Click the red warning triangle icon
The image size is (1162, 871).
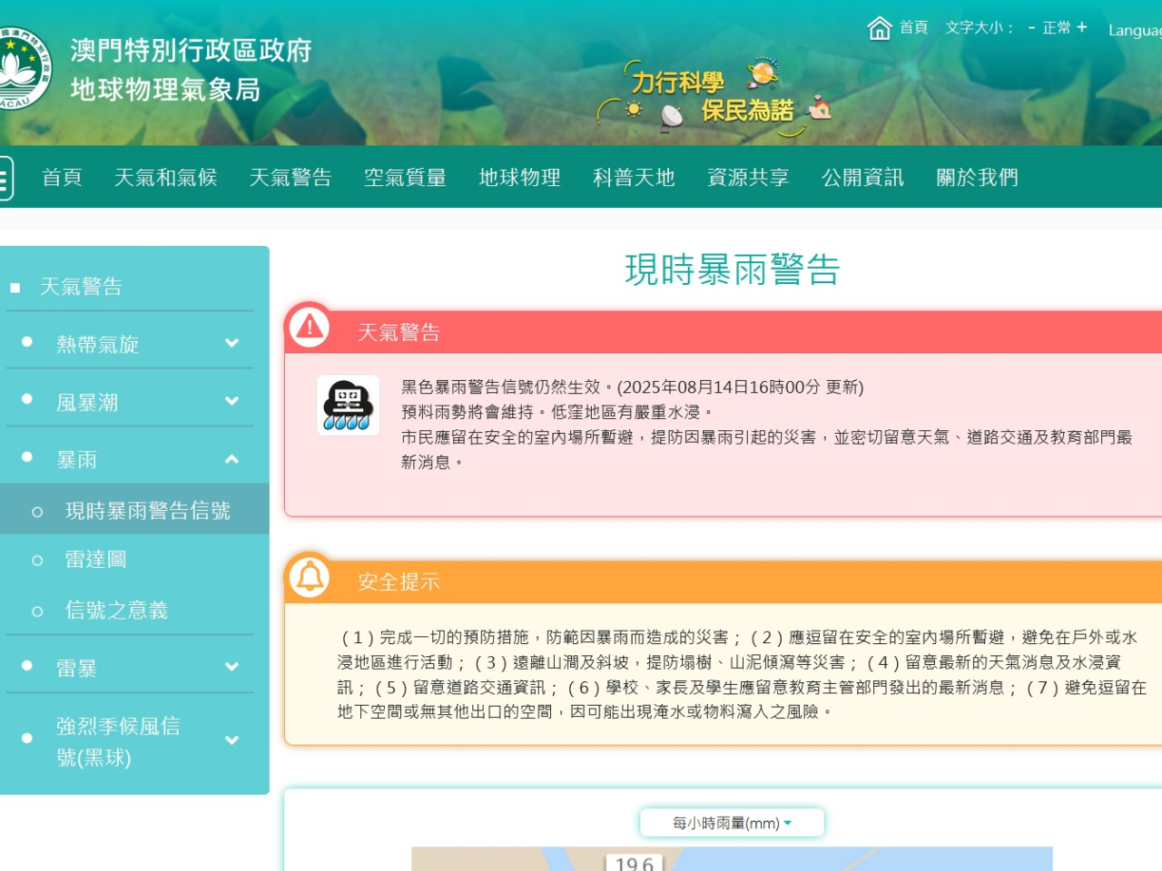(310, 327)
